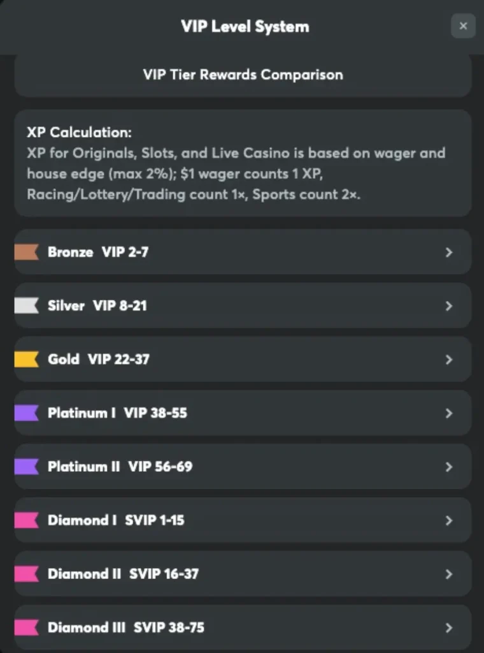The height and width of the screenshot is (653, 484).
Task: Click the XP Calculation info panel
Action: click(x=243, y=163)
